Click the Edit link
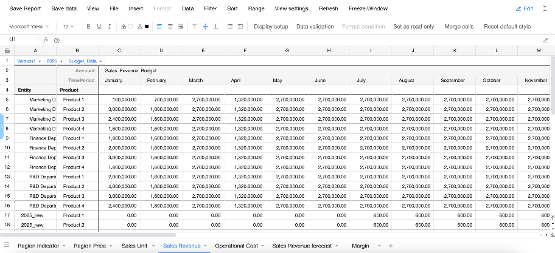Screen dimensions: 555x253 click(525, 8)
